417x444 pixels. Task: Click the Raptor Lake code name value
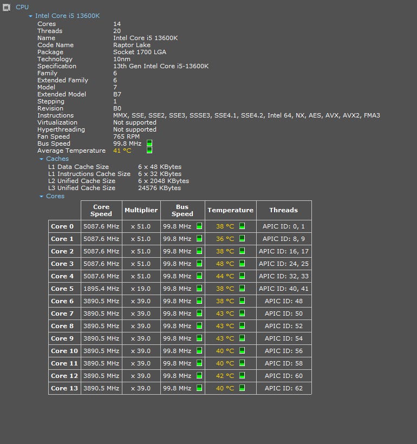pyautogui.click(x=132, y=45)
